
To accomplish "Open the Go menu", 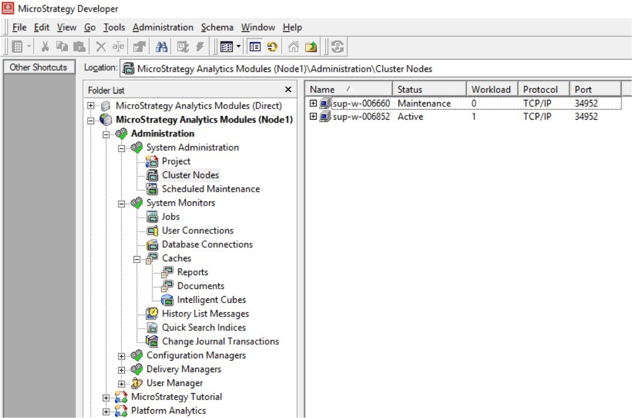I will (x=89, y=27).
